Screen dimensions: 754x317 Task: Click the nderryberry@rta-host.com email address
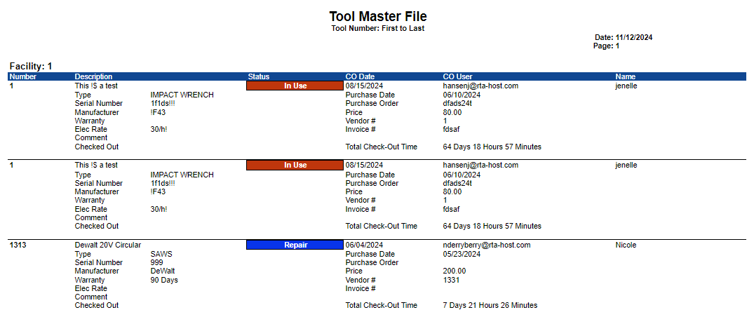486,245
